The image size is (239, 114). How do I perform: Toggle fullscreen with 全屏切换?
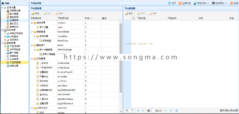[x=185, y=3]
